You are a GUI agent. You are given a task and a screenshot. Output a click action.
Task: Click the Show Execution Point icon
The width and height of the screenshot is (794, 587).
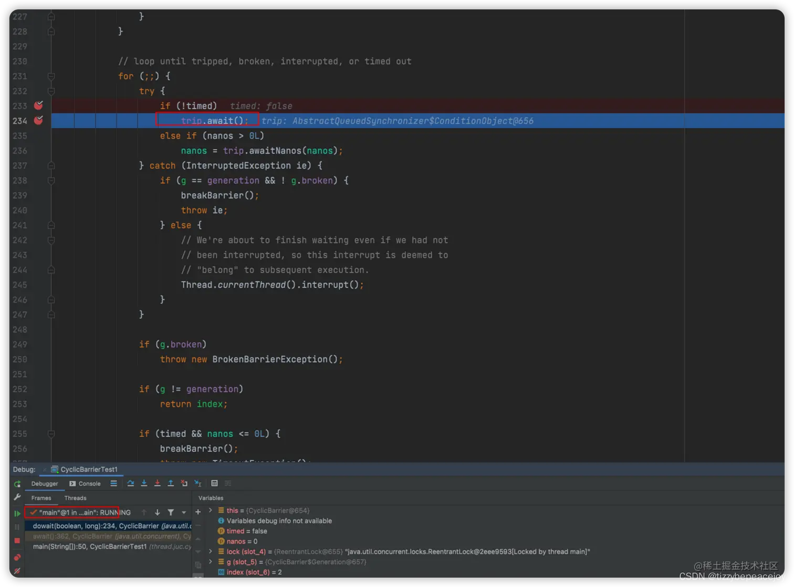click(113, 484)
